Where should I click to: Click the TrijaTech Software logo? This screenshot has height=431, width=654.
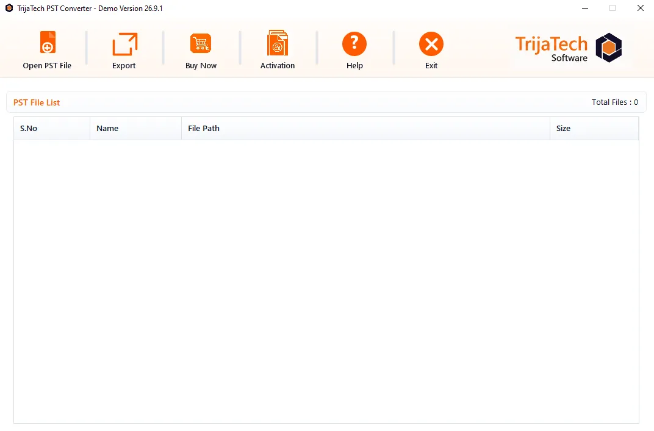[x=569, y=48]
